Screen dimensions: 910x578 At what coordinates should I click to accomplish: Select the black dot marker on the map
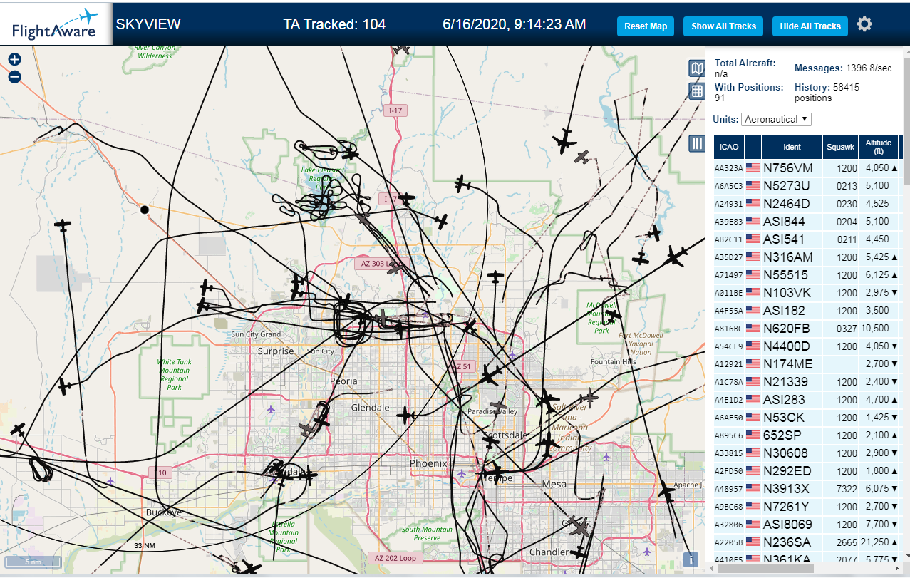144,210
